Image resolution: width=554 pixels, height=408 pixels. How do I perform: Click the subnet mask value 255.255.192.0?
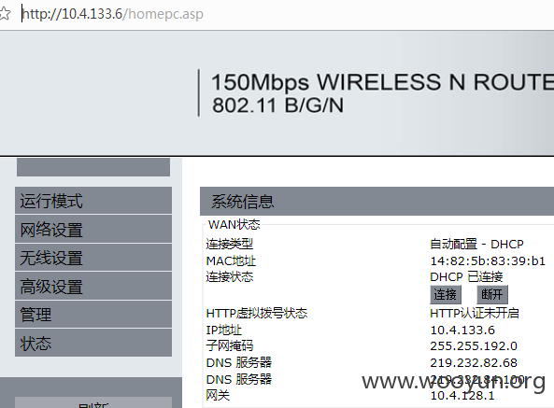[474, 345]
